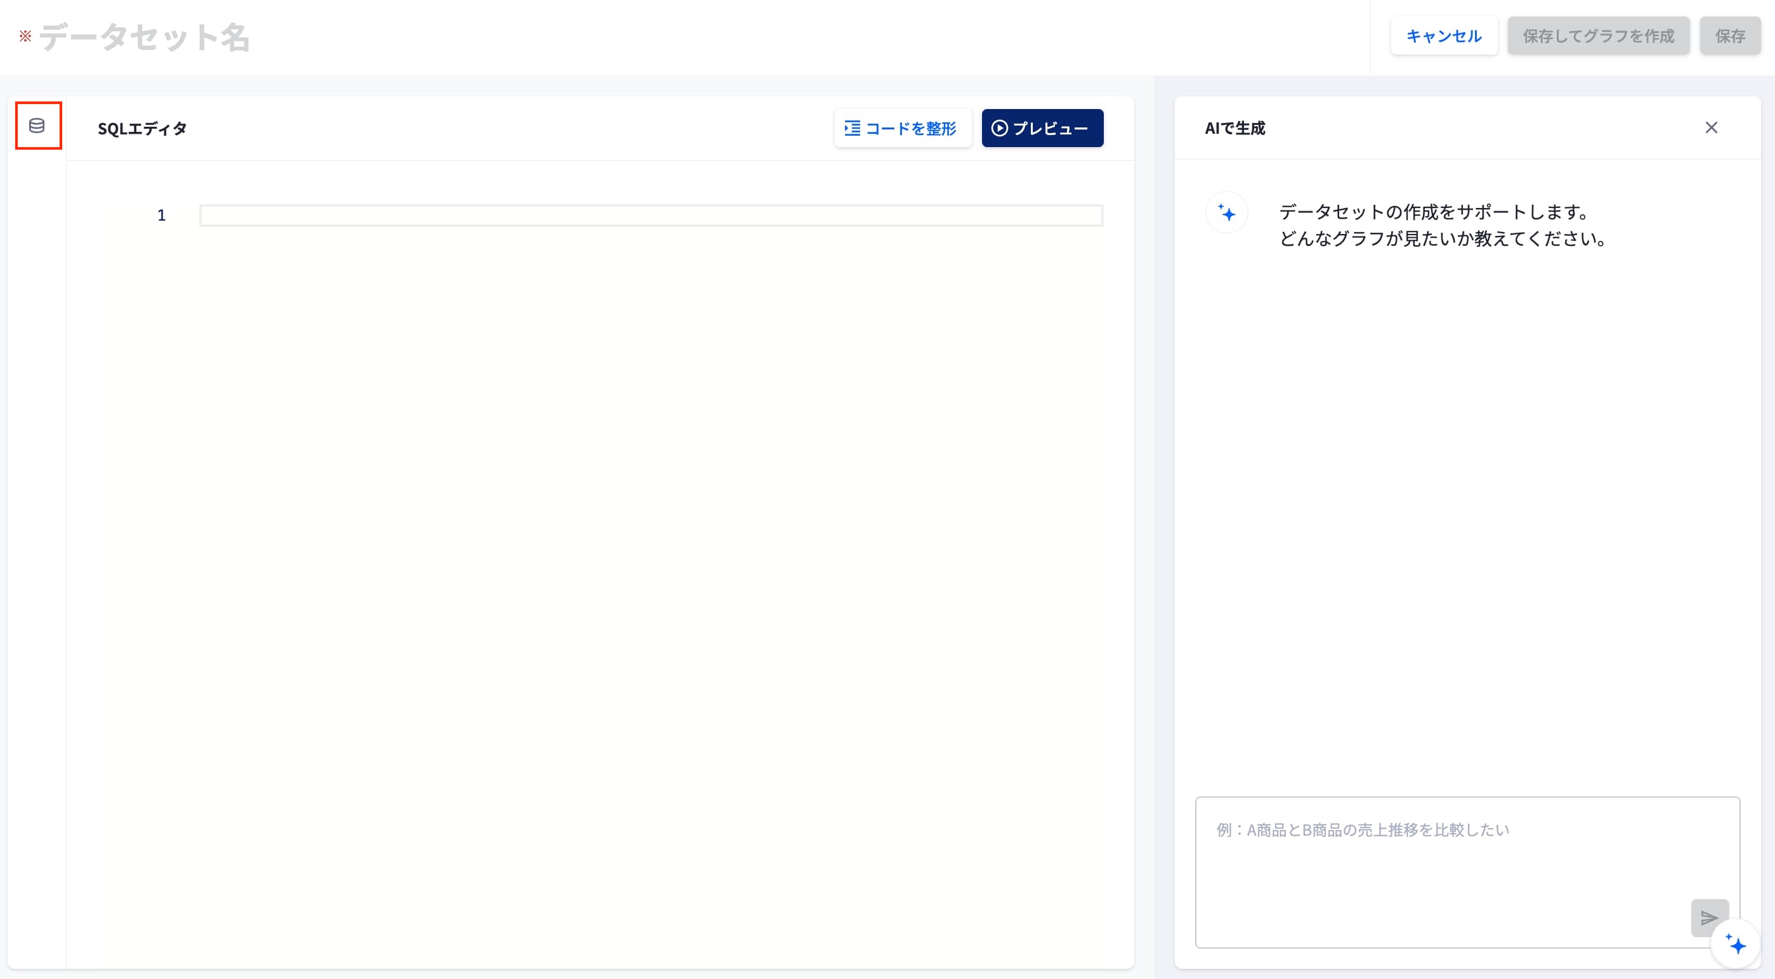Click the play icon inside プレビュー
Screen dimensions: 1775x979
pyautogui.click(x=999, y=128)
